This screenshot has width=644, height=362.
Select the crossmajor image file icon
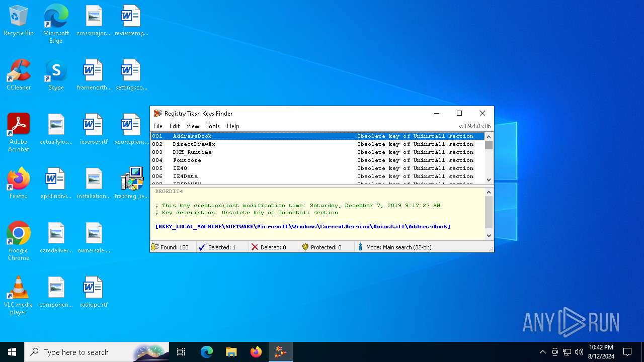click(94, 21)
